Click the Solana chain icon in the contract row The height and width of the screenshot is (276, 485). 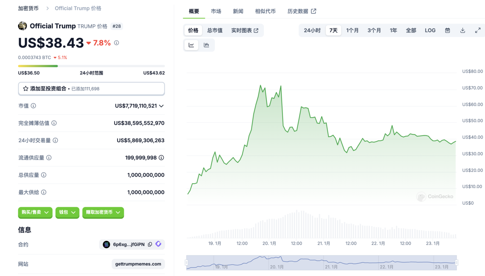[x=106, y=245]
